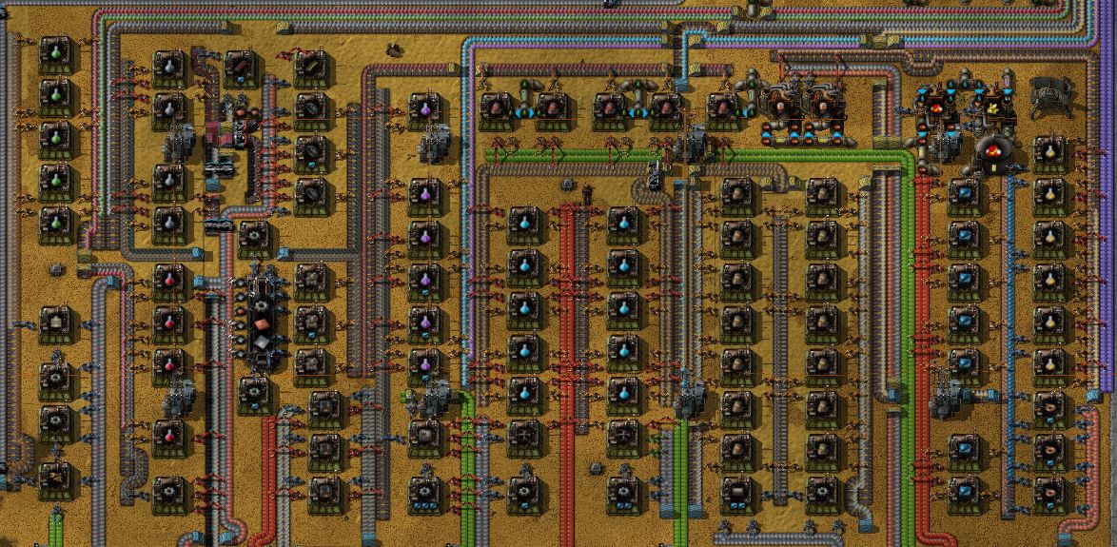Select top assembler of the right brown-item column

(x=822, y=196)
